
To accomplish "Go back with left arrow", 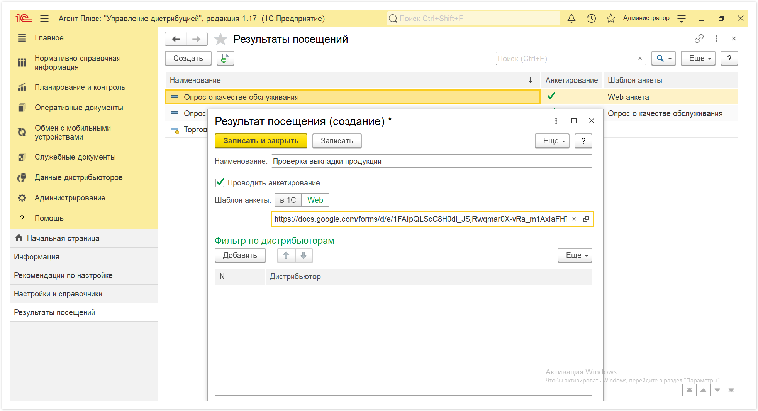I will click(x=176, y=39).
